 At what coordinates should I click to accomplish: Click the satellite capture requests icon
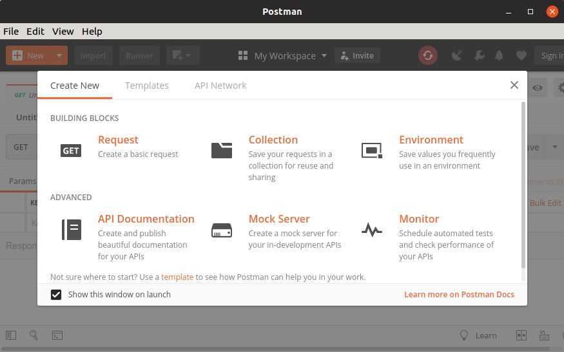click(456, 56)
